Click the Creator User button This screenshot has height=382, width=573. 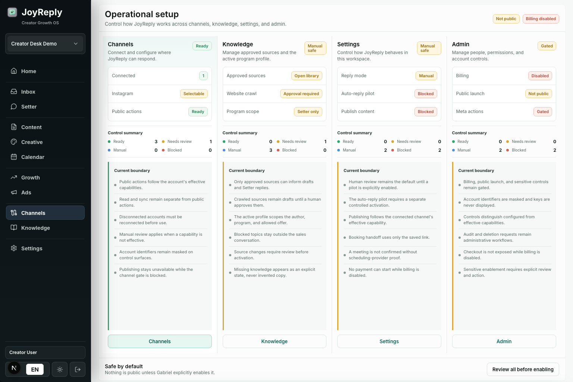click(x=45, y=353)
